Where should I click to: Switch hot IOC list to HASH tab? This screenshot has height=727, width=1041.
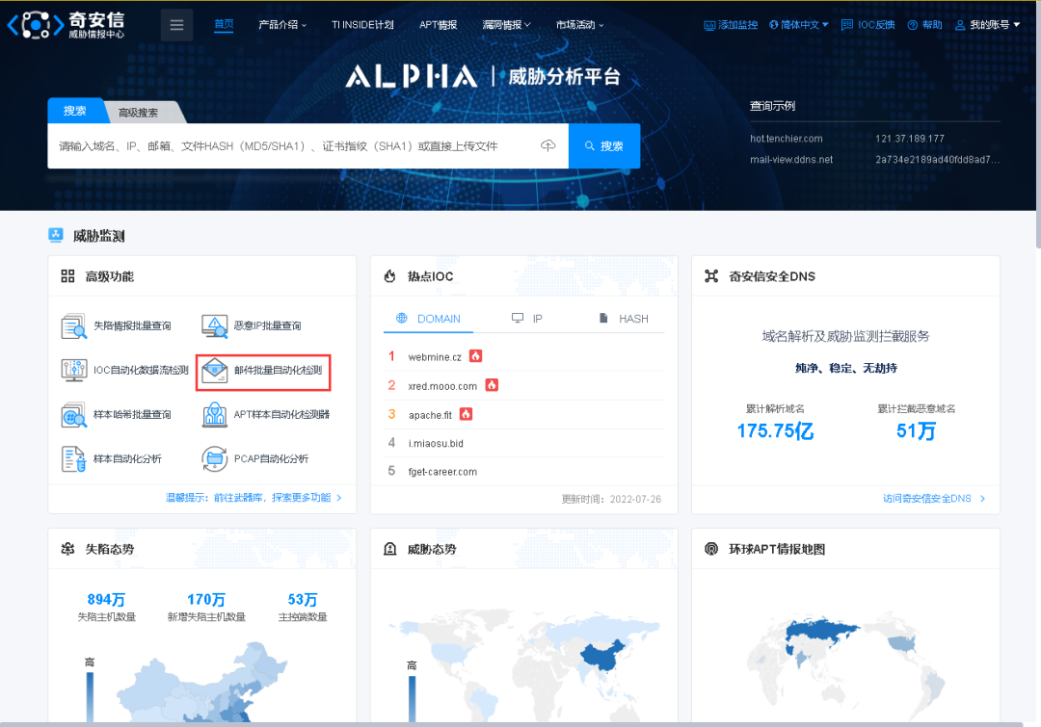tap(624, 319)
